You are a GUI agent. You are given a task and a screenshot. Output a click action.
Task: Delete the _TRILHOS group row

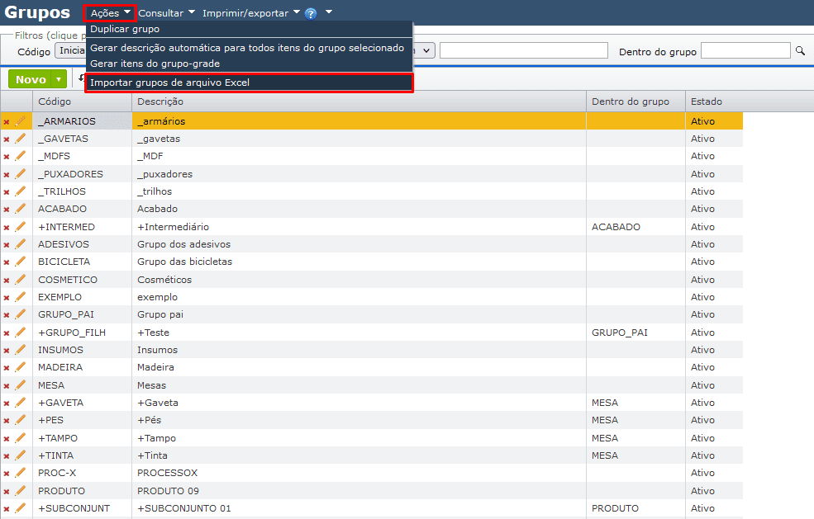[x=7, y=192]
